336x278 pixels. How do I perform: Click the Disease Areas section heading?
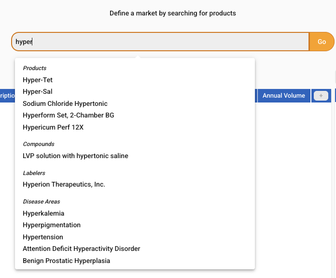[x=42, y=202]
